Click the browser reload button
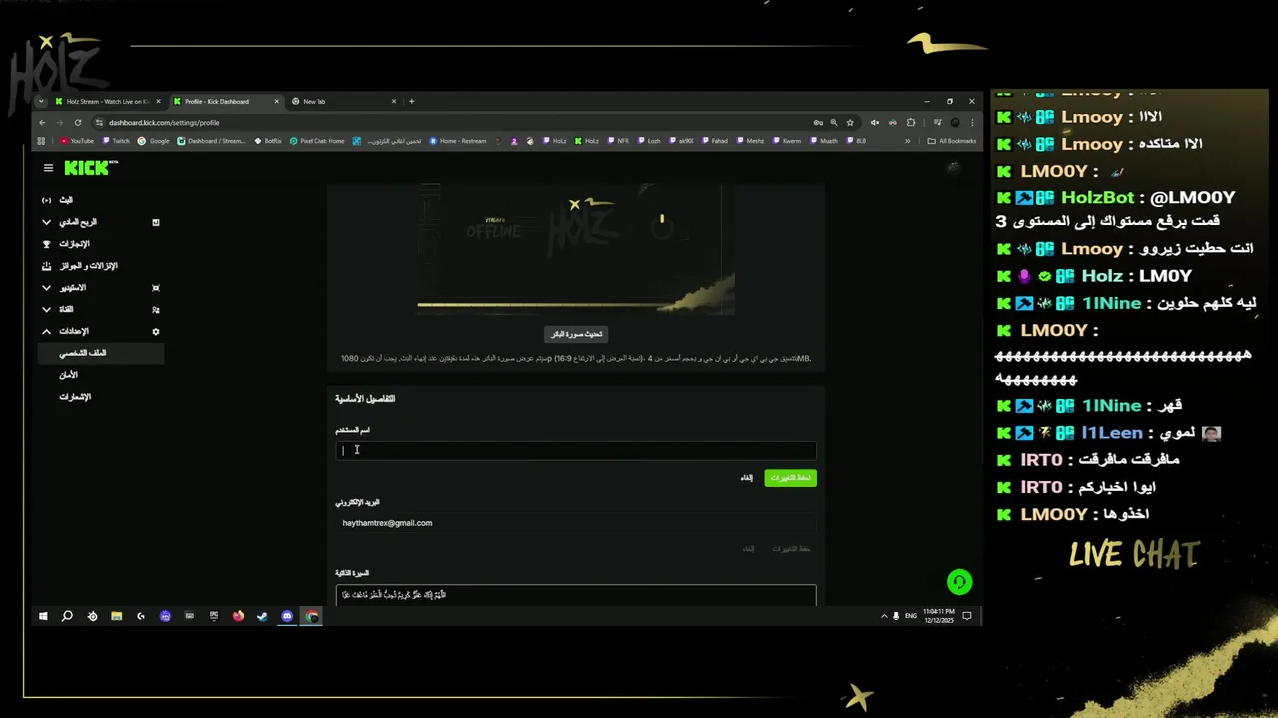 (77, 122)
